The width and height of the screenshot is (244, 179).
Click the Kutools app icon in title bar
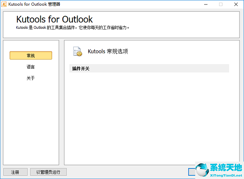pyautogui.click(x=4, y=4)
